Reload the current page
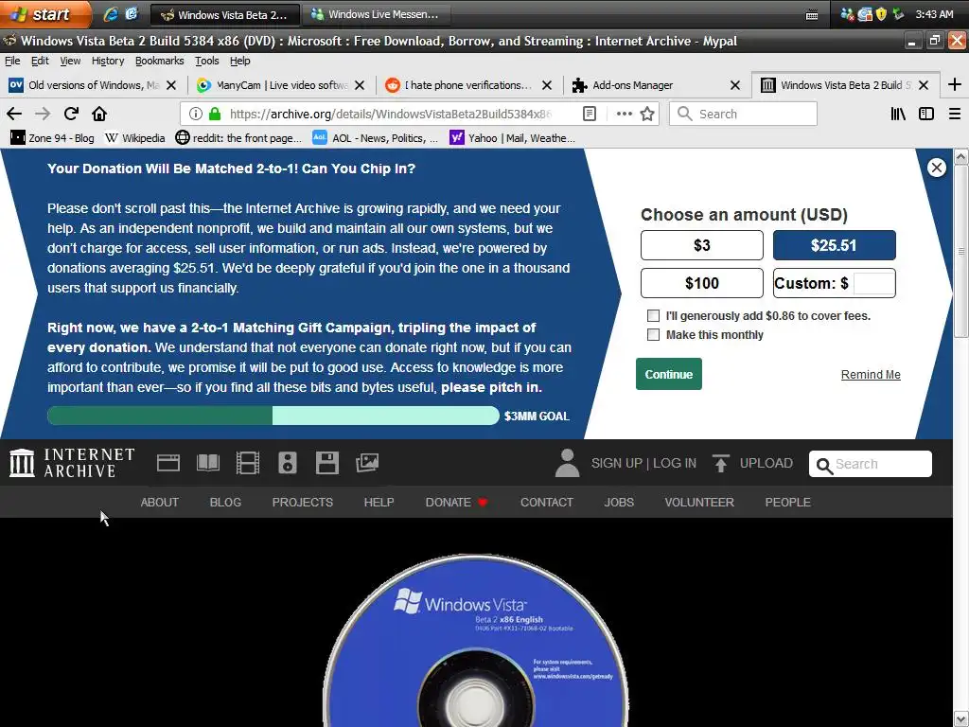The width and height of the screenshot is (969, 727). [x=71, y=114]
